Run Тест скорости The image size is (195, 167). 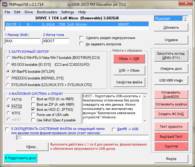[171, 127]
